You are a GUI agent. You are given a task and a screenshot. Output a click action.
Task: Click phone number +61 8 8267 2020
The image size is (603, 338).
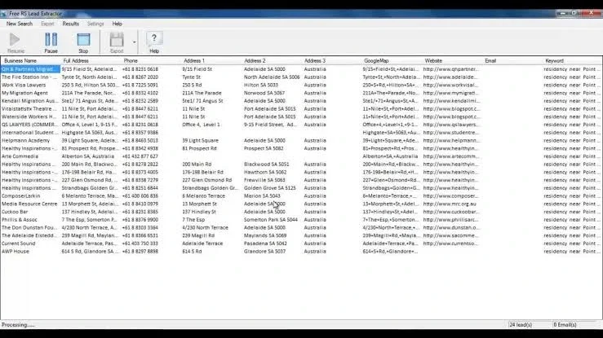point(140,77)
